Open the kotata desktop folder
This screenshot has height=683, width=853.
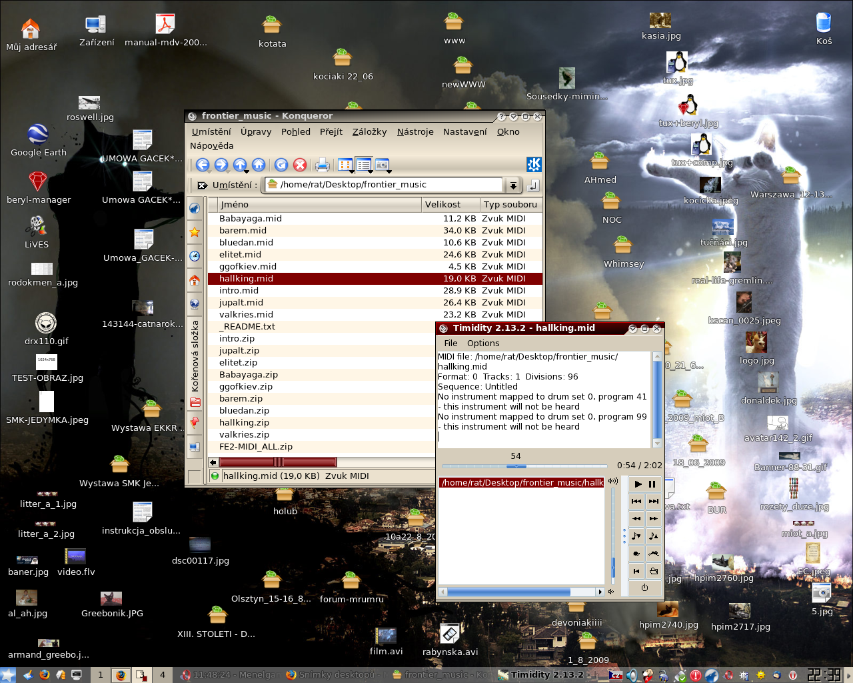coord(272,31)
